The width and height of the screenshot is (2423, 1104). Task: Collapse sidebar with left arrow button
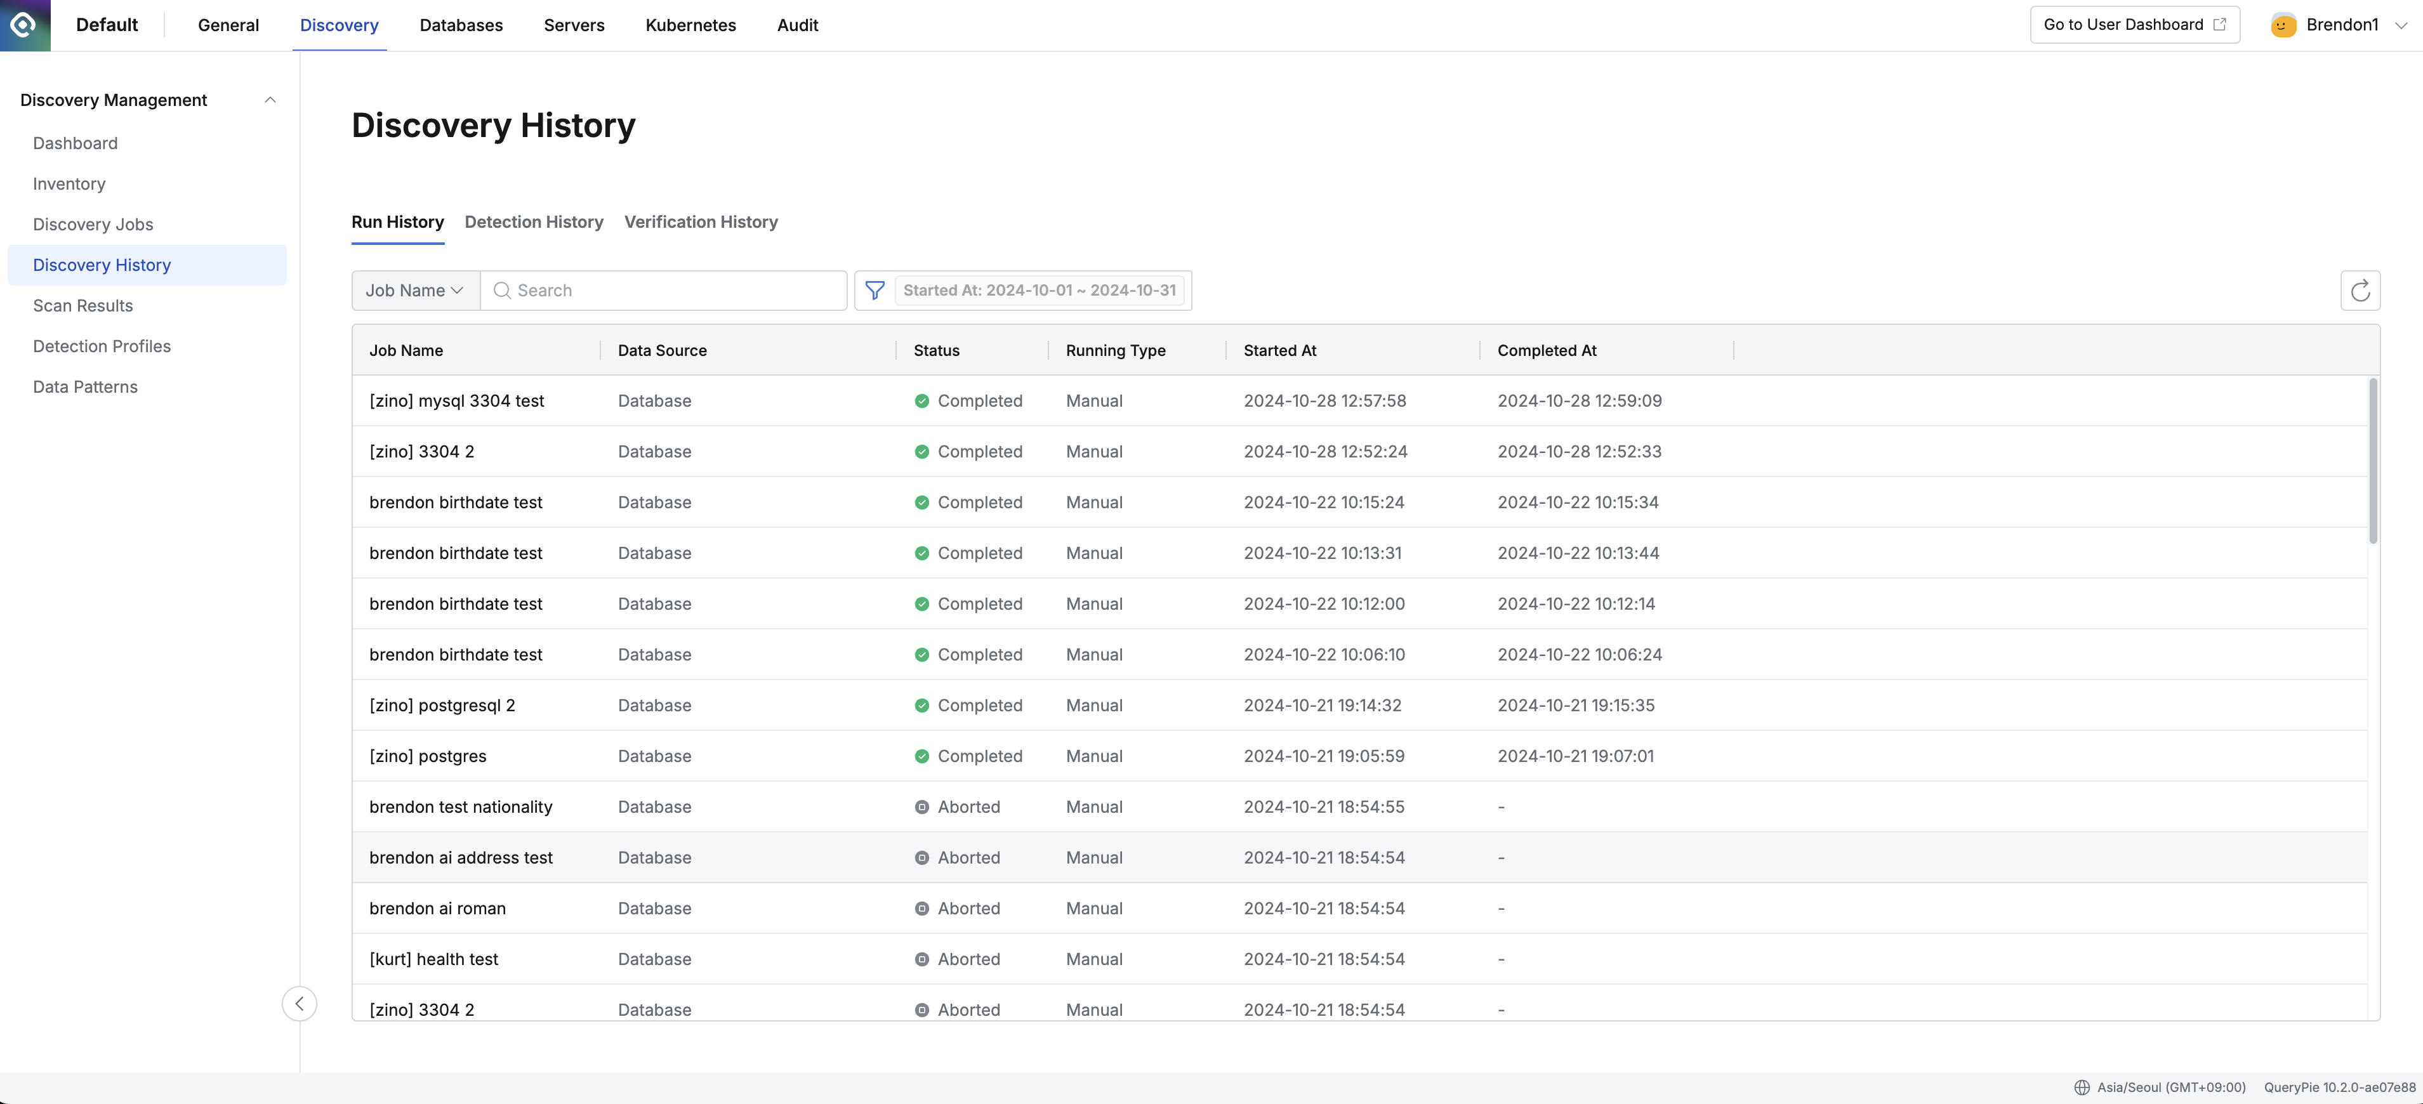pos(299,1003)
